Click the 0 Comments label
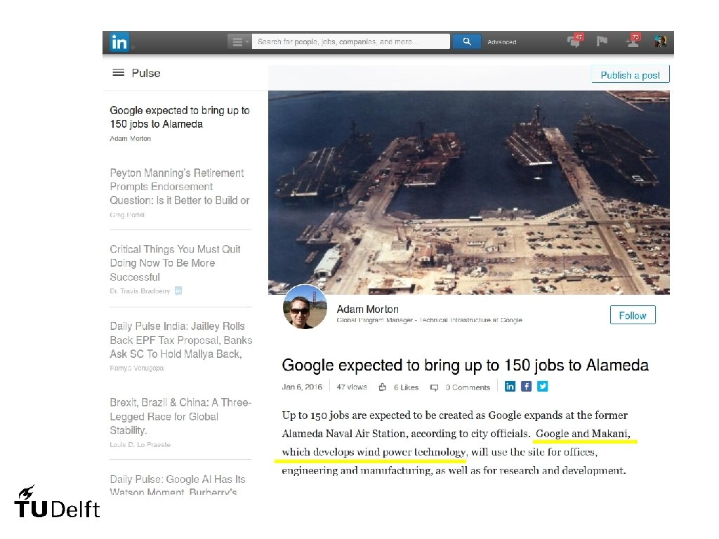Image resolution: width=719 pixels, height=539 pixels. [x=468, y=387]
